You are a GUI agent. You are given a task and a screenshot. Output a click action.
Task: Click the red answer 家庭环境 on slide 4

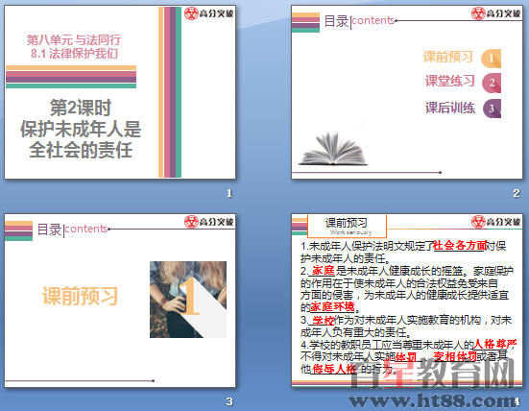pos(332,306)
